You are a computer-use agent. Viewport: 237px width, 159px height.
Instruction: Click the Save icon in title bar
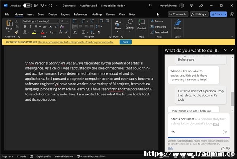(x=36, y=6)
